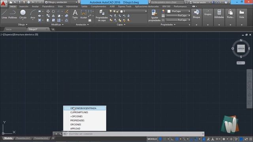Screen dimensions: 253x142
Task: Select the Acotar dimension tool
Action: (83, 14)
